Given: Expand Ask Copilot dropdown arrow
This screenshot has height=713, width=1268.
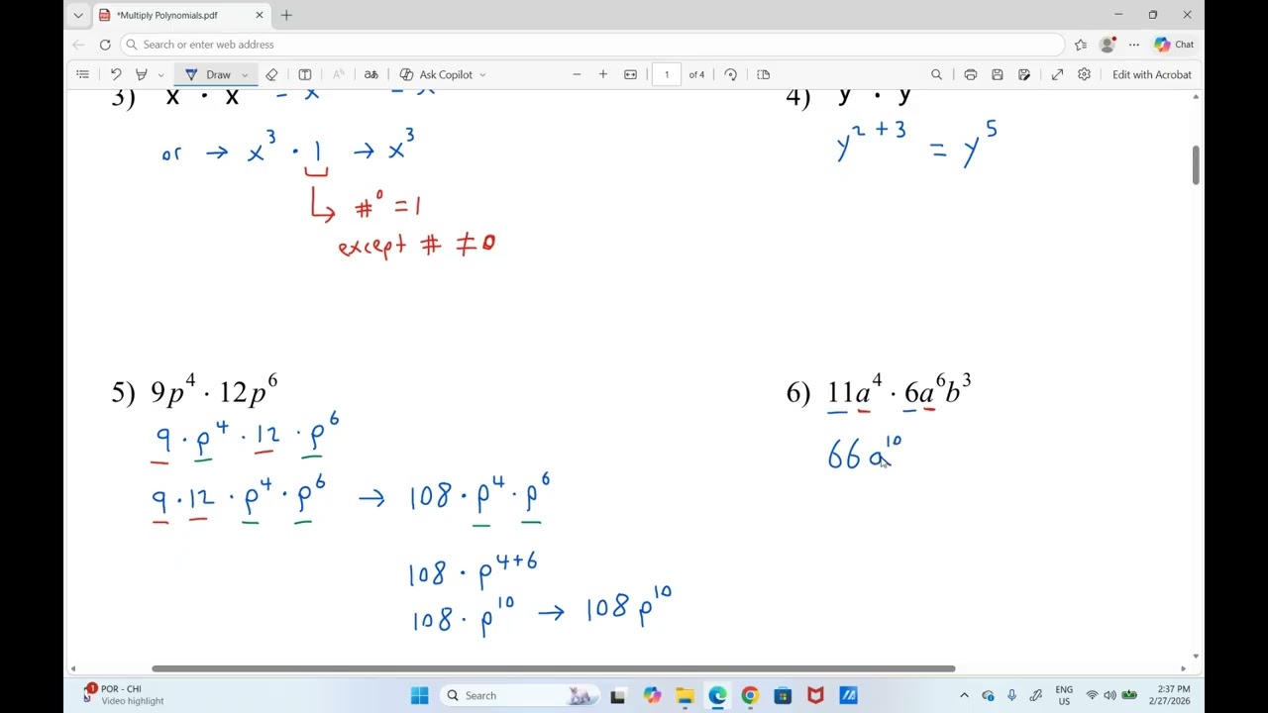Looking at the screenshot, I should [482, 75].
